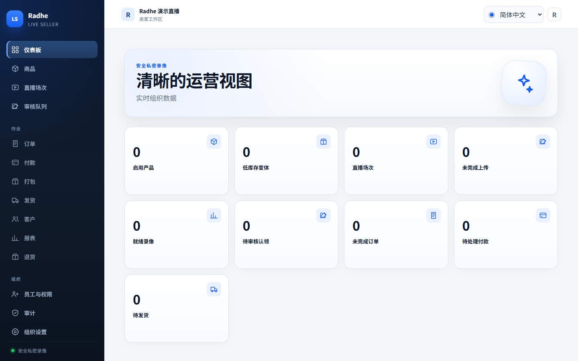Image resolution: width=578 pixels, height=361 pixels.
Task: Go to 员工与权限 in the sidebar
Action: point(52,294)
